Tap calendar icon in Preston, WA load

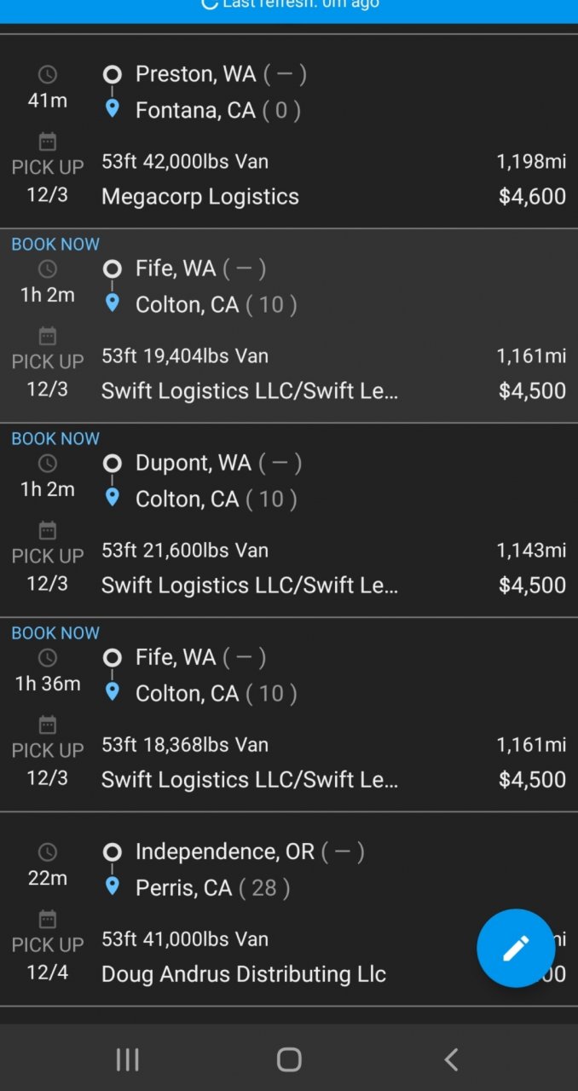click(48, 141)
